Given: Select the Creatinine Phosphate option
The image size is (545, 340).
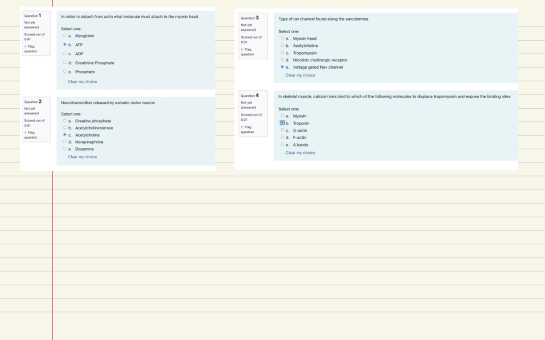Looking at the screenshot, I should point(65,63).
